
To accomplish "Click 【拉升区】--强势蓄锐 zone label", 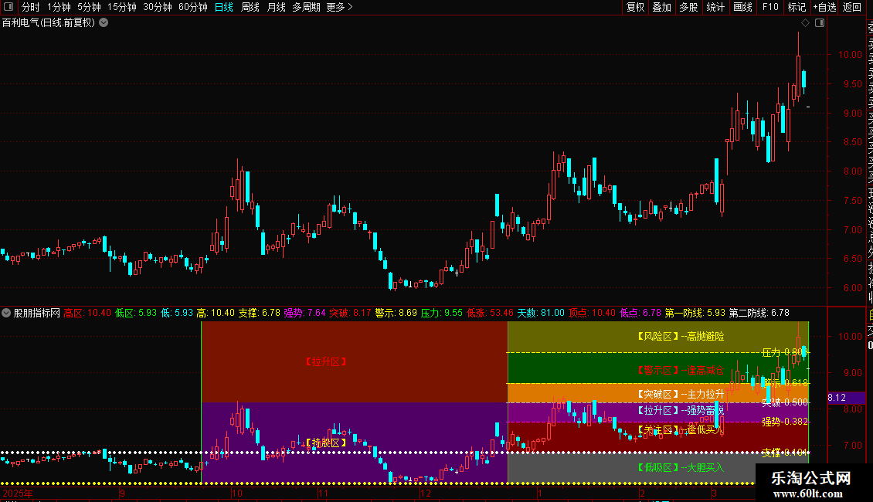I will (681, 410).
